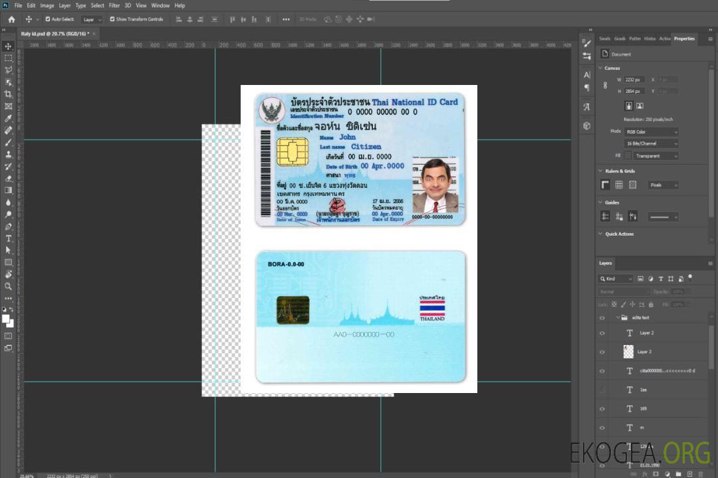Toggle the Show Transform Controls checkbox
Image resolution: width=718 pixels, height=478 pixels.
(112, 19)
